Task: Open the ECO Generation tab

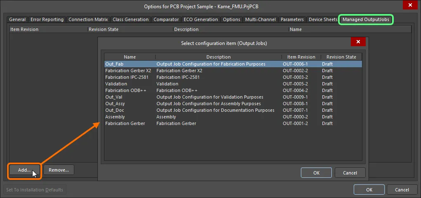Action: point(201,19)
